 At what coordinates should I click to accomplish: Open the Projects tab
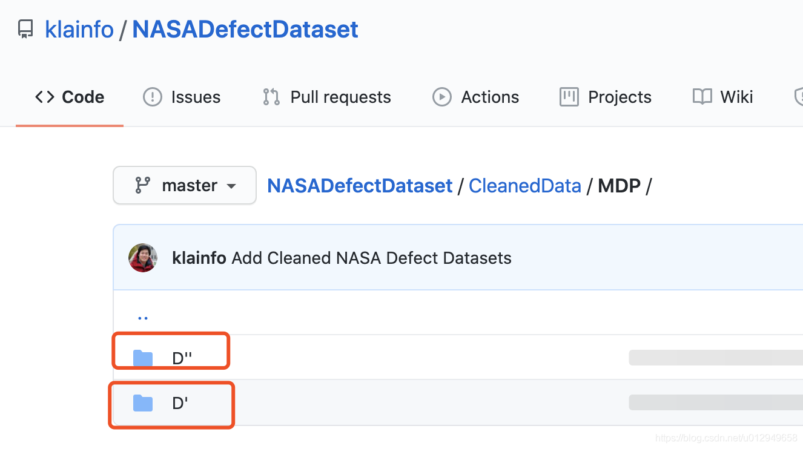(605, 97)
